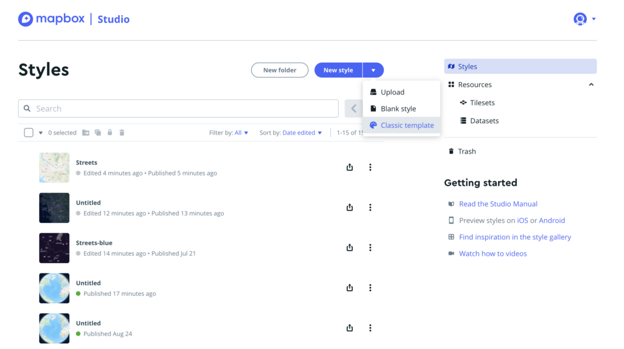Click the iOS preview link
Screen dimensions: 624x349
522,220
